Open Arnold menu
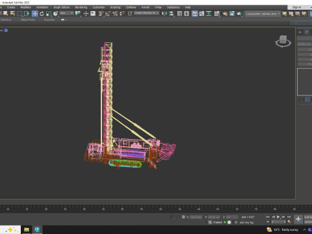312x234 pixels. click(x=146, y=7)
